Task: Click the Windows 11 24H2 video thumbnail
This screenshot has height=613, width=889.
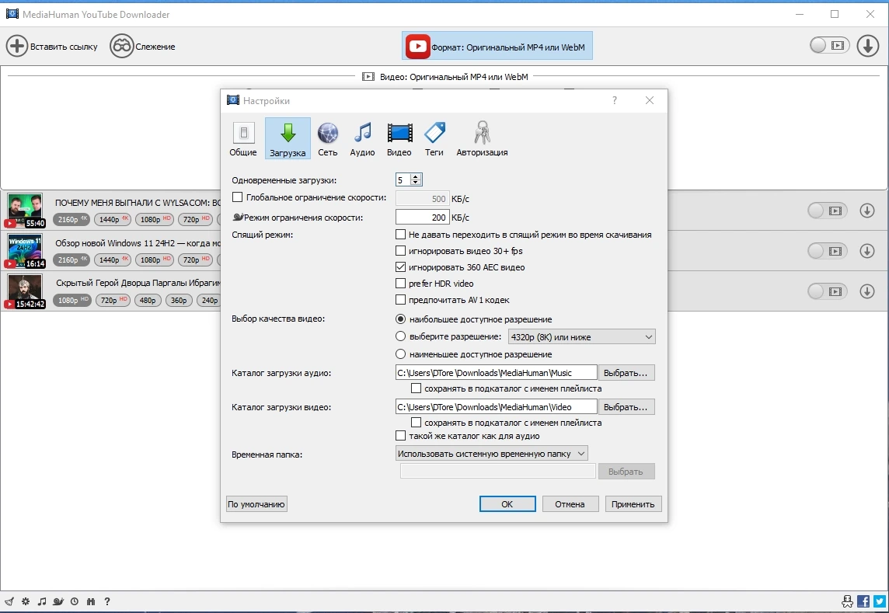Action: pyautogui.click(x=25, y=251)
